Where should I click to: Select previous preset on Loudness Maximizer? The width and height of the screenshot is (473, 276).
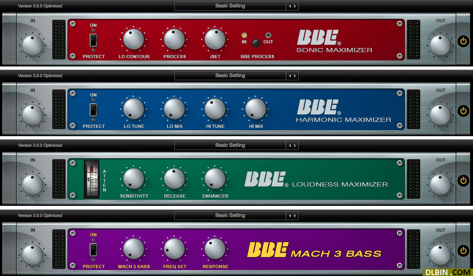[290, 146]
